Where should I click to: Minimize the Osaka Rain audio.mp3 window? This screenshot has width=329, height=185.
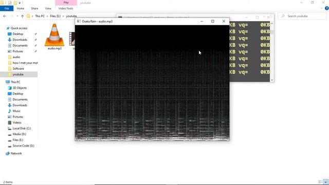pyautogui.click(x=202, y=21)
